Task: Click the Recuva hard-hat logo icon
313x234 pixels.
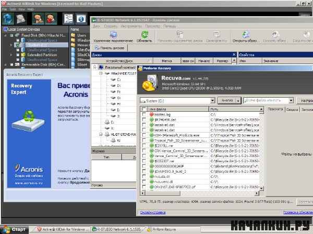Action: [150, 83]
